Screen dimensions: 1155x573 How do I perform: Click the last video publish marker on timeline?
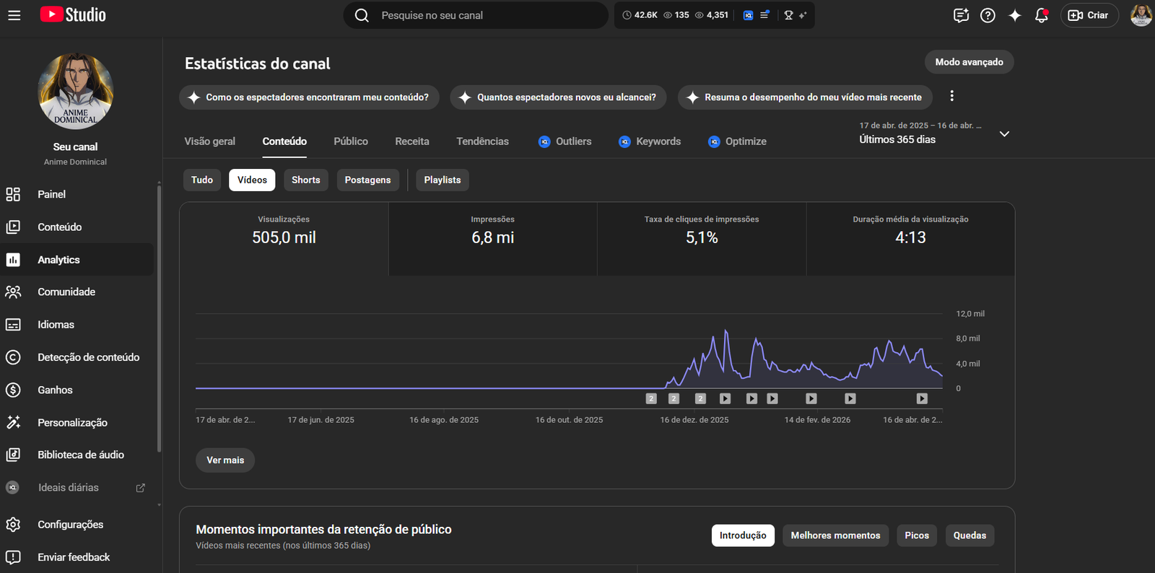pyautogui.click(x=922, y=398)
